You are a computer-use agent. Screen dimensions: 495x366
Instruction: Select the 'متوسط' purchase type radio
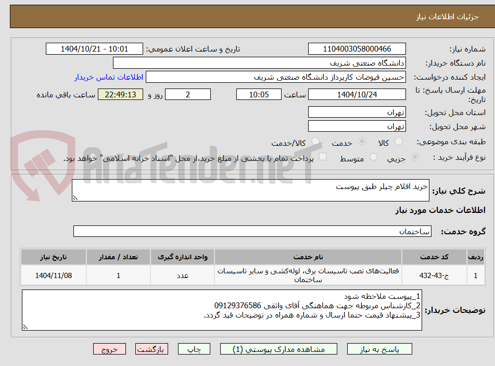[x=373, y=157]
